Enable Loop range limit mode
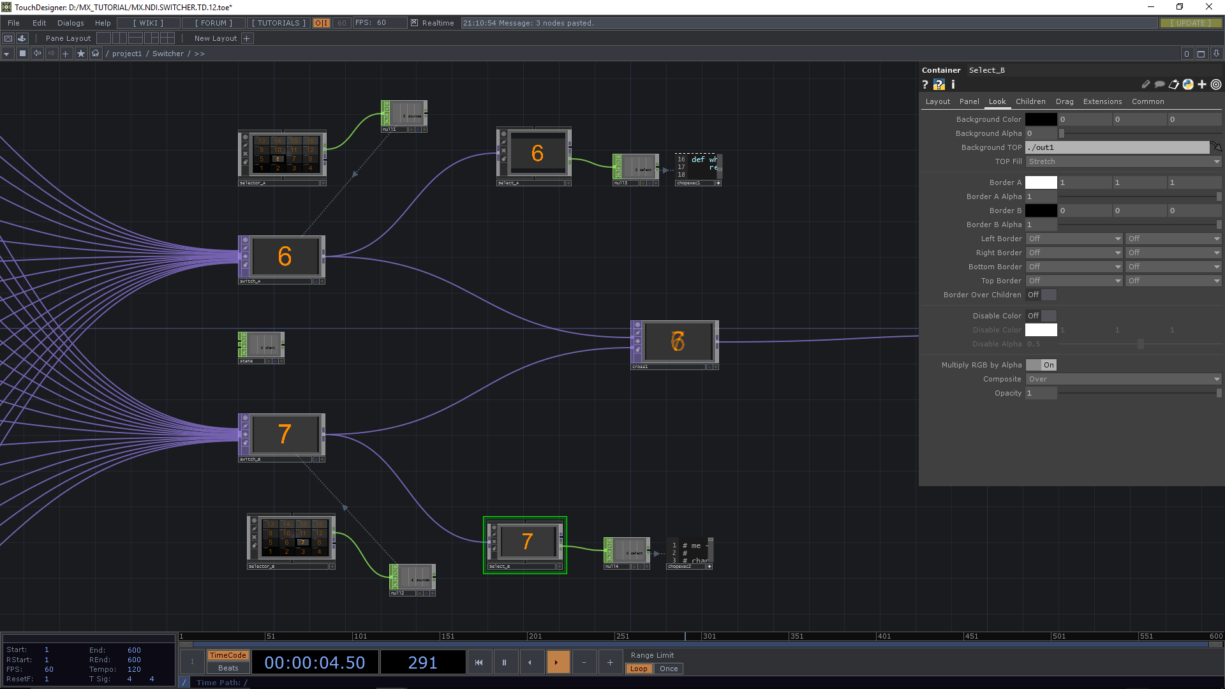 (639, 669)
